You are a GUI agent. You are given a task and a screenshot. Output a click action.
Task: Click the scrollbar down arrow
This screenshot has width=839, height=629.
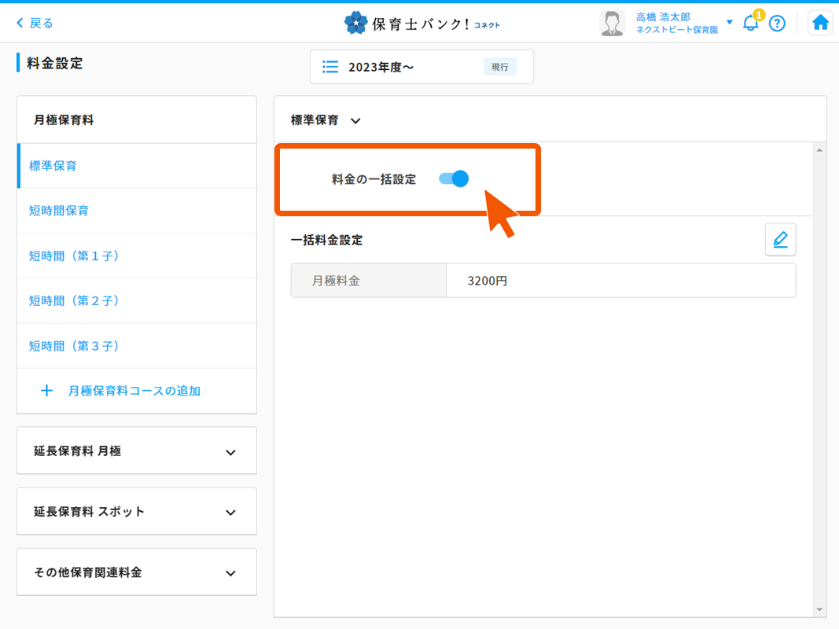point(819,610)
